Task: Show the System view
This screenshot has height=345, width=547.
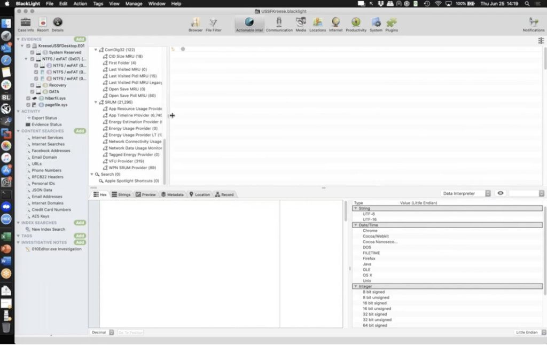Action: (x=376, y=25)
